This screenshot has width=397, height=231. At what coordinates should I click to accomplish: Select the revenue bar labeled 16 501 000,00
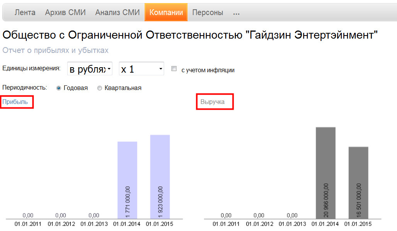click(x=358, y=183)
